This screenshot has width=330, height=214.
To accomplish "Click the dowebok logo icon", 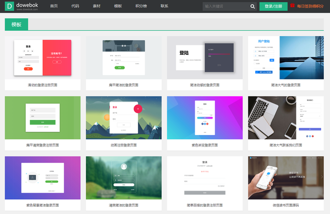I will pos(9,6).
